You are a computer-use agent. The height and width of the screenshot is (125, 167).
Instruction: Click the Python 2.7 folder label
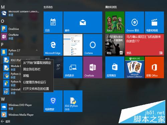pos(14,50)
